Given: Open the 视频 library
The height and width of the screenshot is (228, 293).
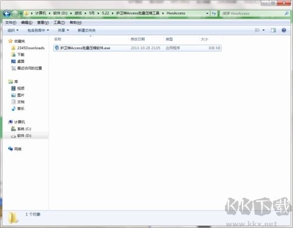Looking at the screenshot, I should (21, 89).
